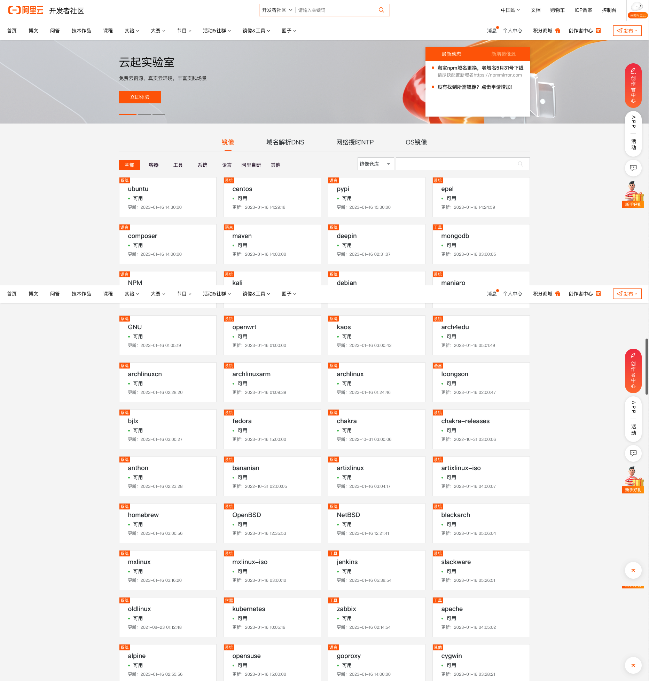Expand the 开发者社区 search scope dropdown
This screenshot has height=681, width=649.
277,10
